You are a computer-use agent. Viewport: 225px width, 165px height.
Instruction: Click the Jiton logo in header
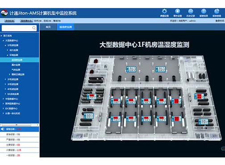coord(4,13)
